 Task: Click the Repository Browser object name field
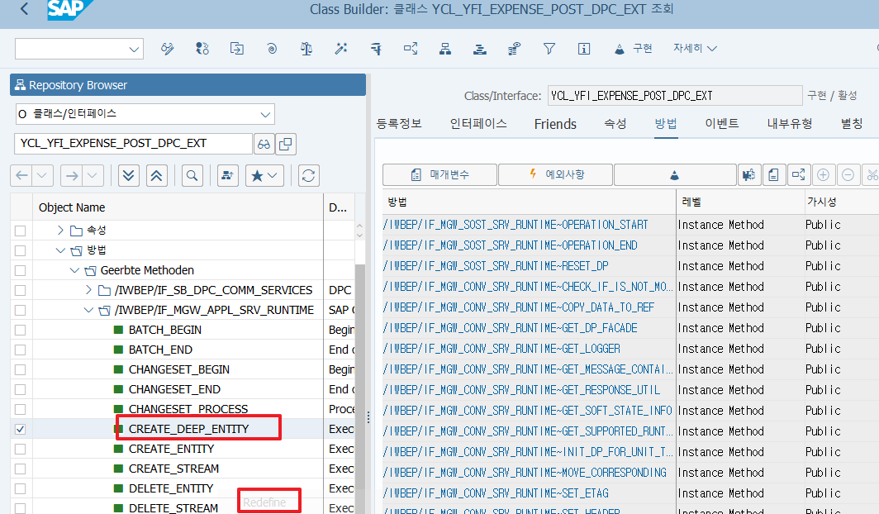pos(133,144)
